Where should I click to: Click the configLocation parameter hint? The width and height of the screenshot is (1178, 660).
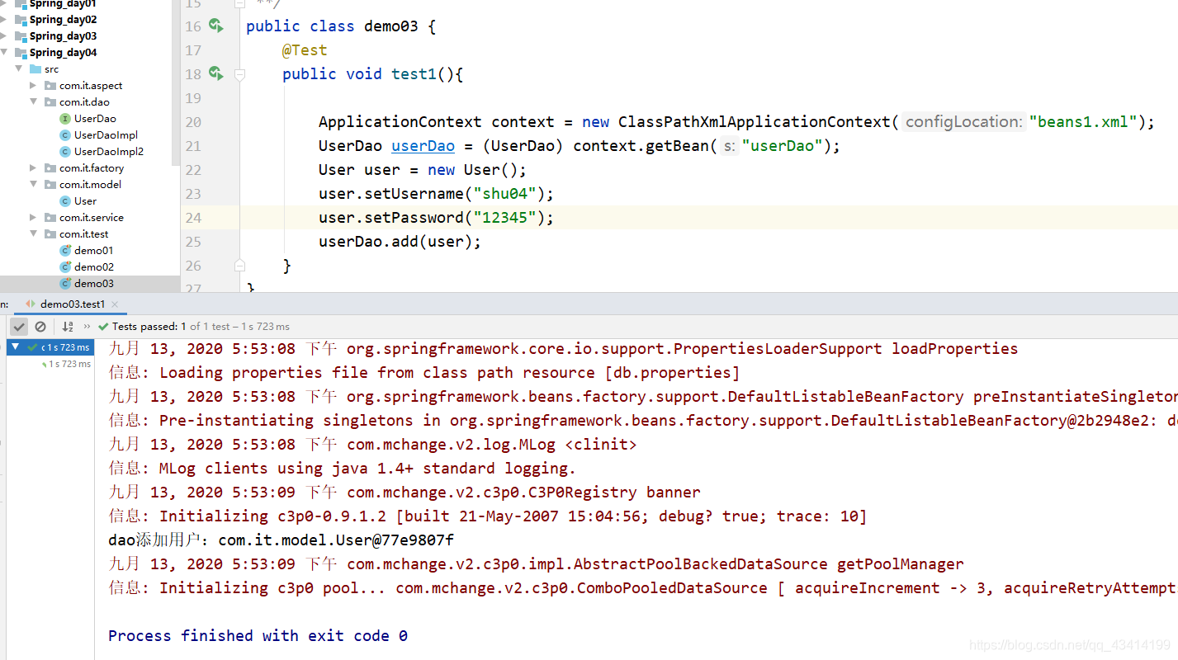963,122
